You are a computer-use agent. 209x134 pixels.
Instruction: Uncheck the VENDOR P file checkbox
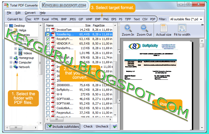tap(48, 43)
